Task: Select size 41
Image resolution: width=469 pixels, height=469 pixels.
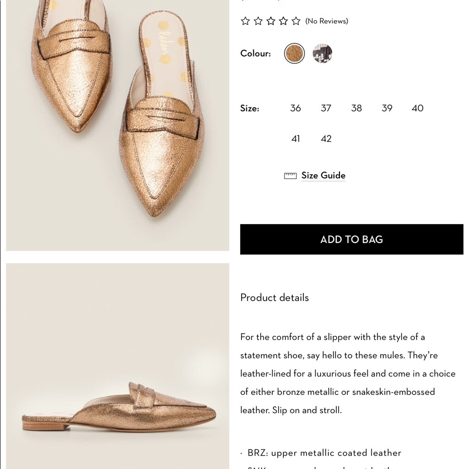Action: [x=295, y=139]
